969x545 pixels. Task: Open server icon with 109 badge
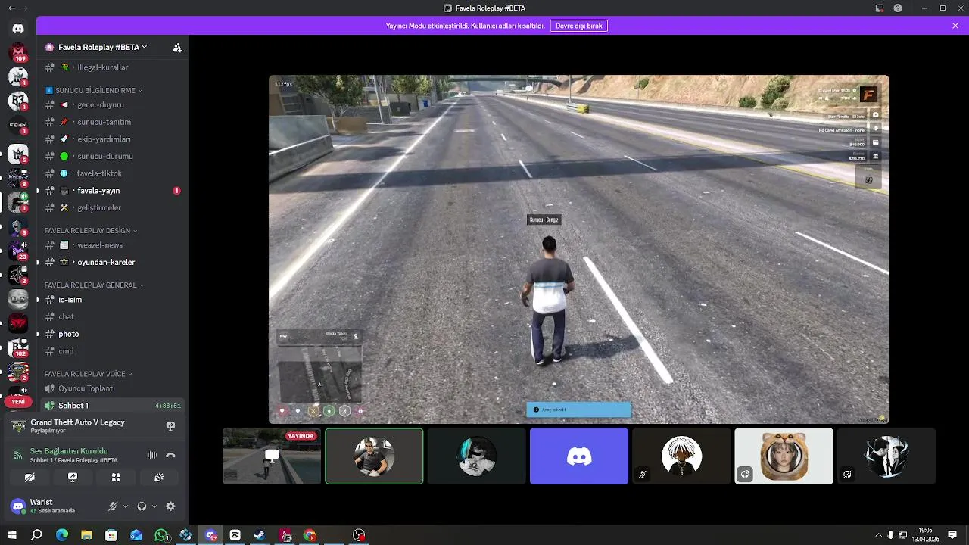(x=18, y=53)
